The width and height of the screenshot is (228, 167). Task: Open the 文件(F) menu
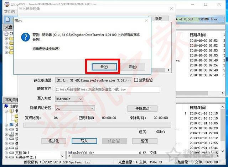click(x=10, y=11)
